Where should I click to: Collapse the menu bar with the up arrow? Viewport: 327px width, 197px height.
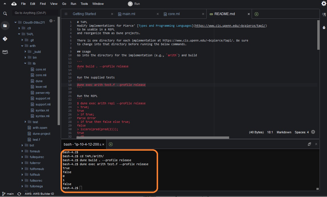tap(5, 3)
